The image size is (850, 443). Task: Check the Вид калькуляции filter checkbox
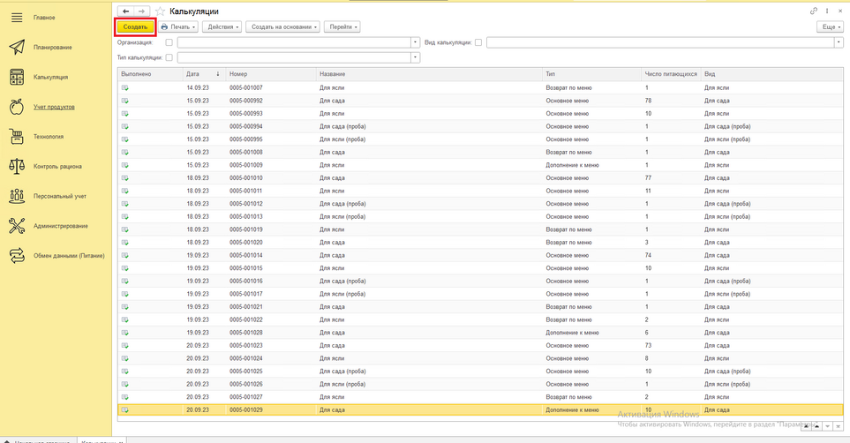[x=478, y=42]
